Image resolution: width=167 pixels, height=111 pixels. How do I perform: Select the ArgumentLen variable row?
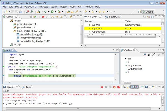(123, 32)
